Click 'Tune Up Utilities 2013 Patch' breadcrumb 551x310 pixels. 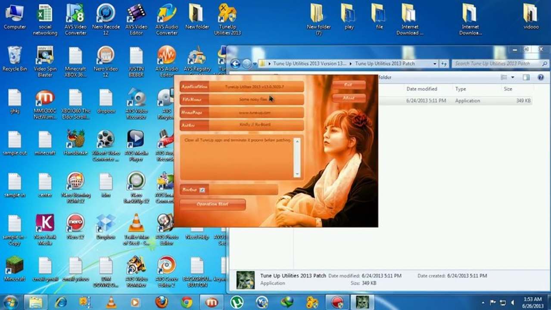click(x=385, y=64)
